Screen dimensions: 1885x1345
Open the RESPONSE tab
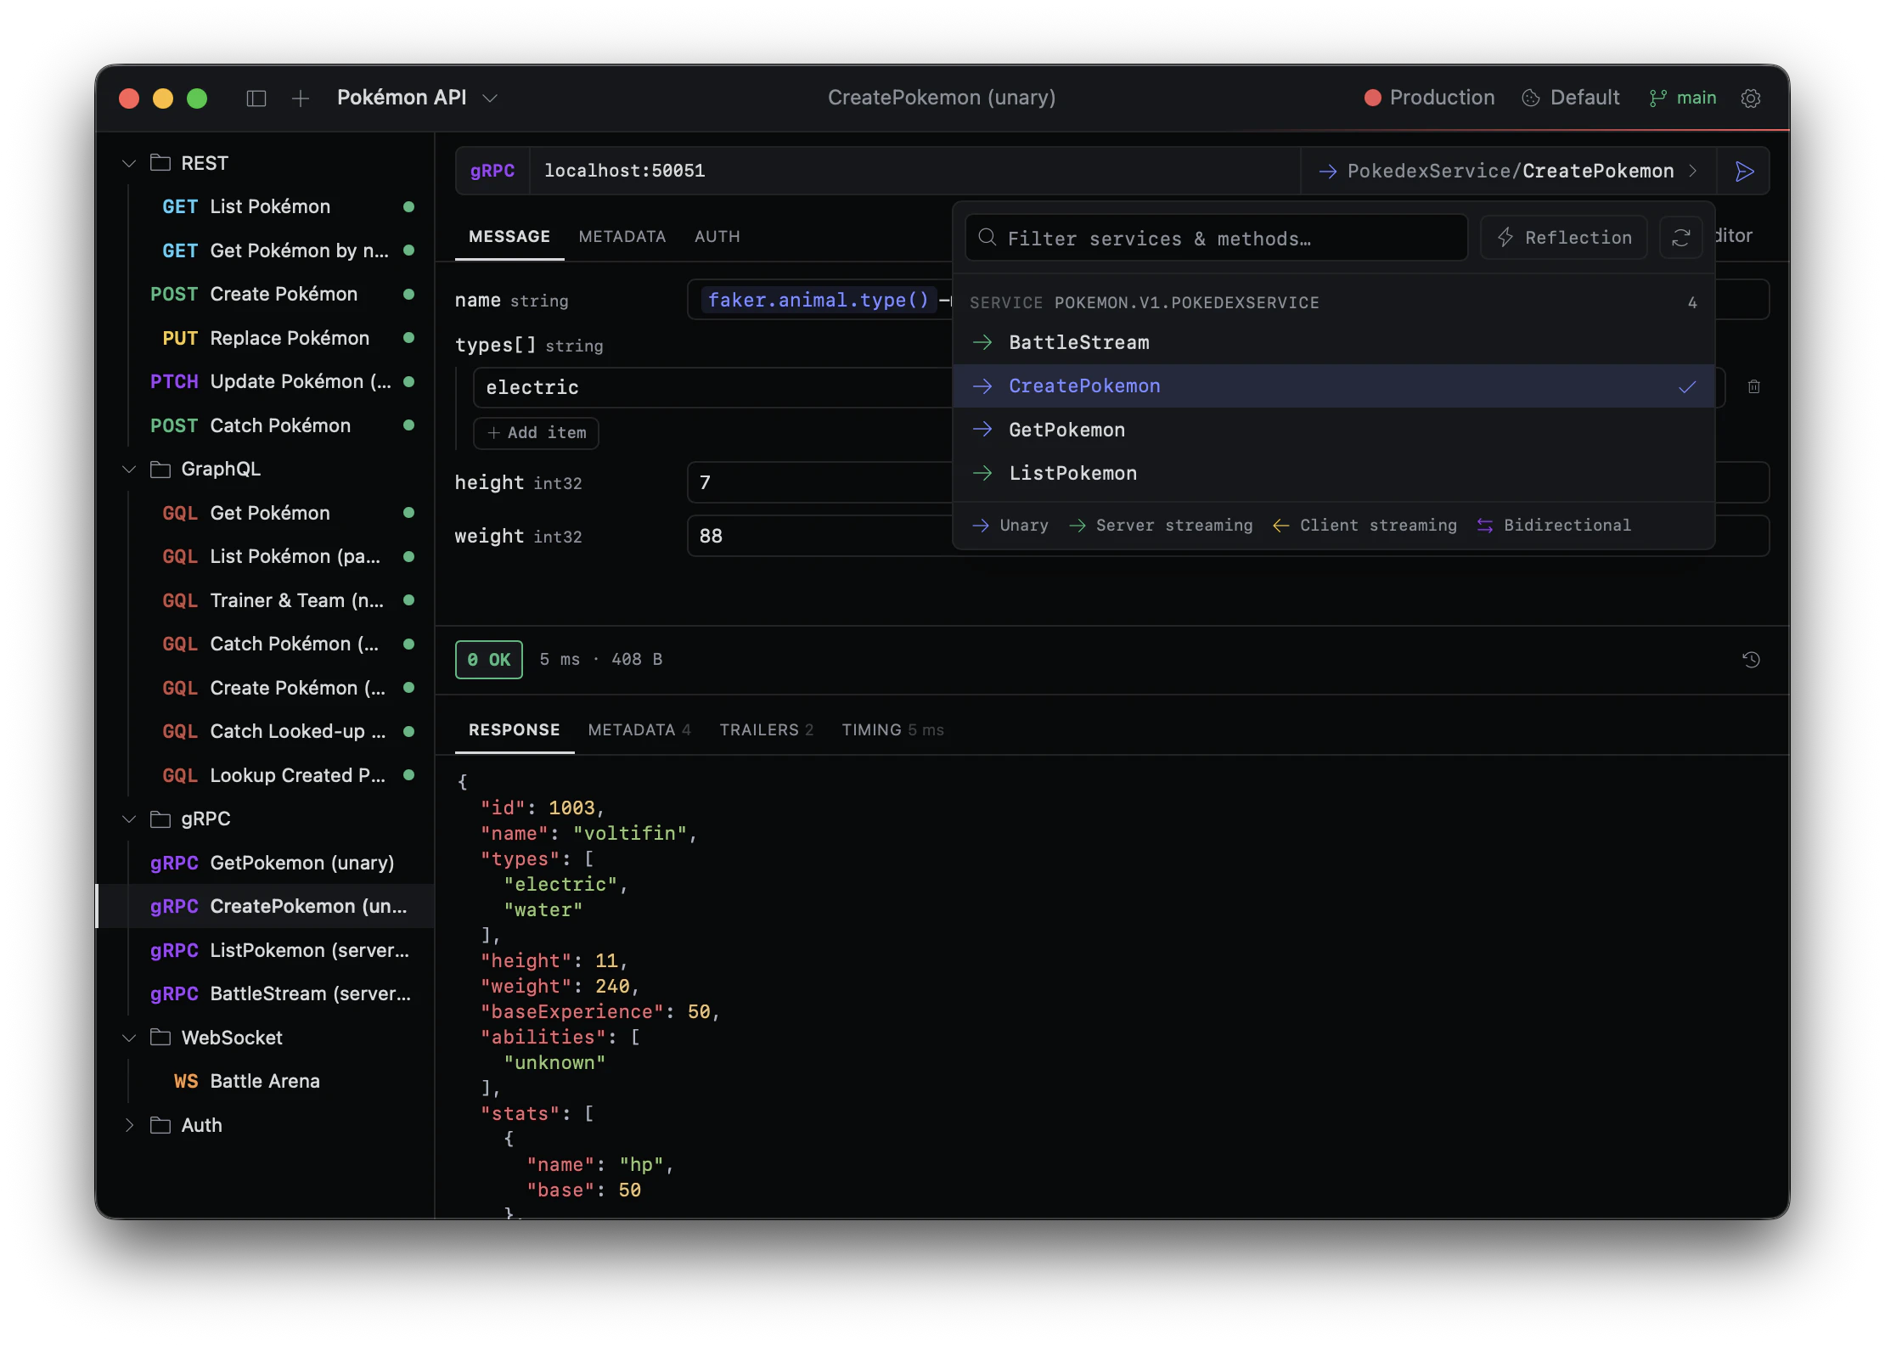coord(515,730)
